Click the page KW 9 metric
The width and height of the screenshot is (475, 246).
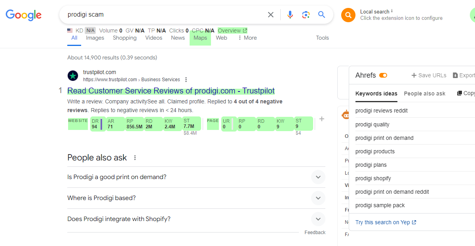284,124
